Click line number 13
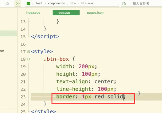 pyautogui.click(x=23, y=22)
